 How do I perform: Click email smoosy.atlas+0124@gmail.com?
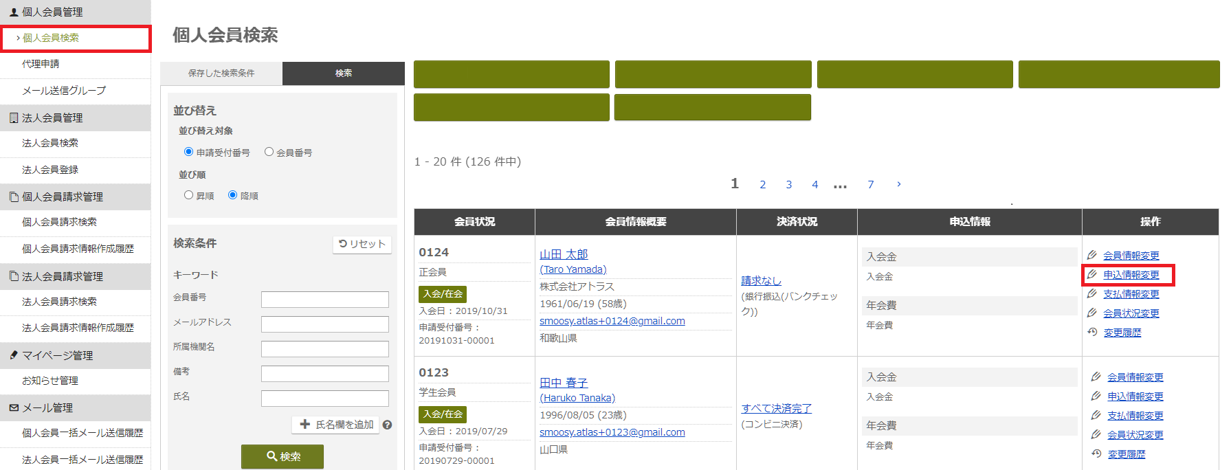[x=612, y=321]
